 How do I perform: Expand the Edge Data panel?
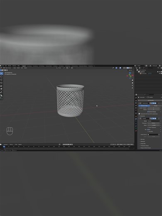142,144
